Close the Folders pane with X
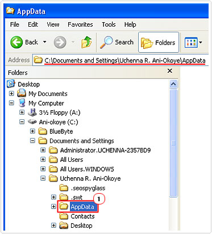 (x=170, y=71)
